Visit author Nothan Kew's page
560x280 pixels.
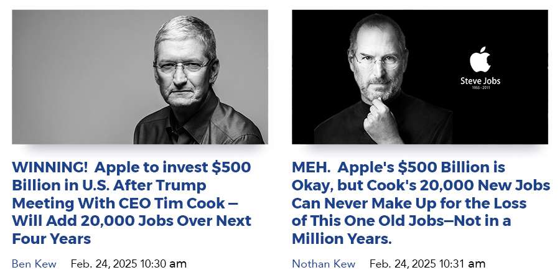click(324, 264)
